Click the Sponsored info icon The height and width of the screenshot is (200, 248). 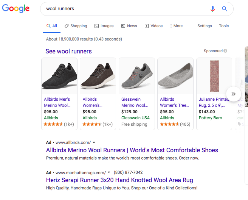click(x=226, y=51)
